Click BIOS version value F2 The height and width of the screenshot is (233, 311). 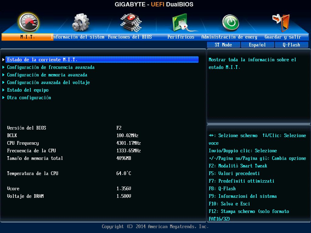[119, 128]
